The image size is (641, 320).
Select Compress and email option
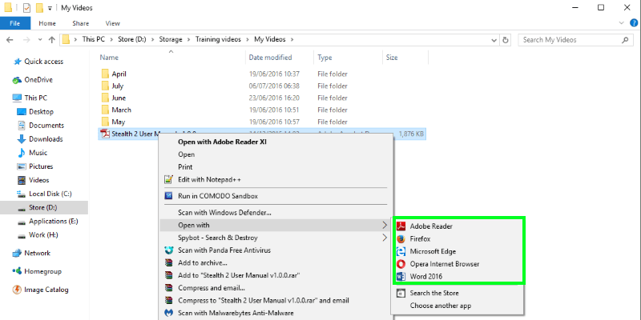[212, 288]
